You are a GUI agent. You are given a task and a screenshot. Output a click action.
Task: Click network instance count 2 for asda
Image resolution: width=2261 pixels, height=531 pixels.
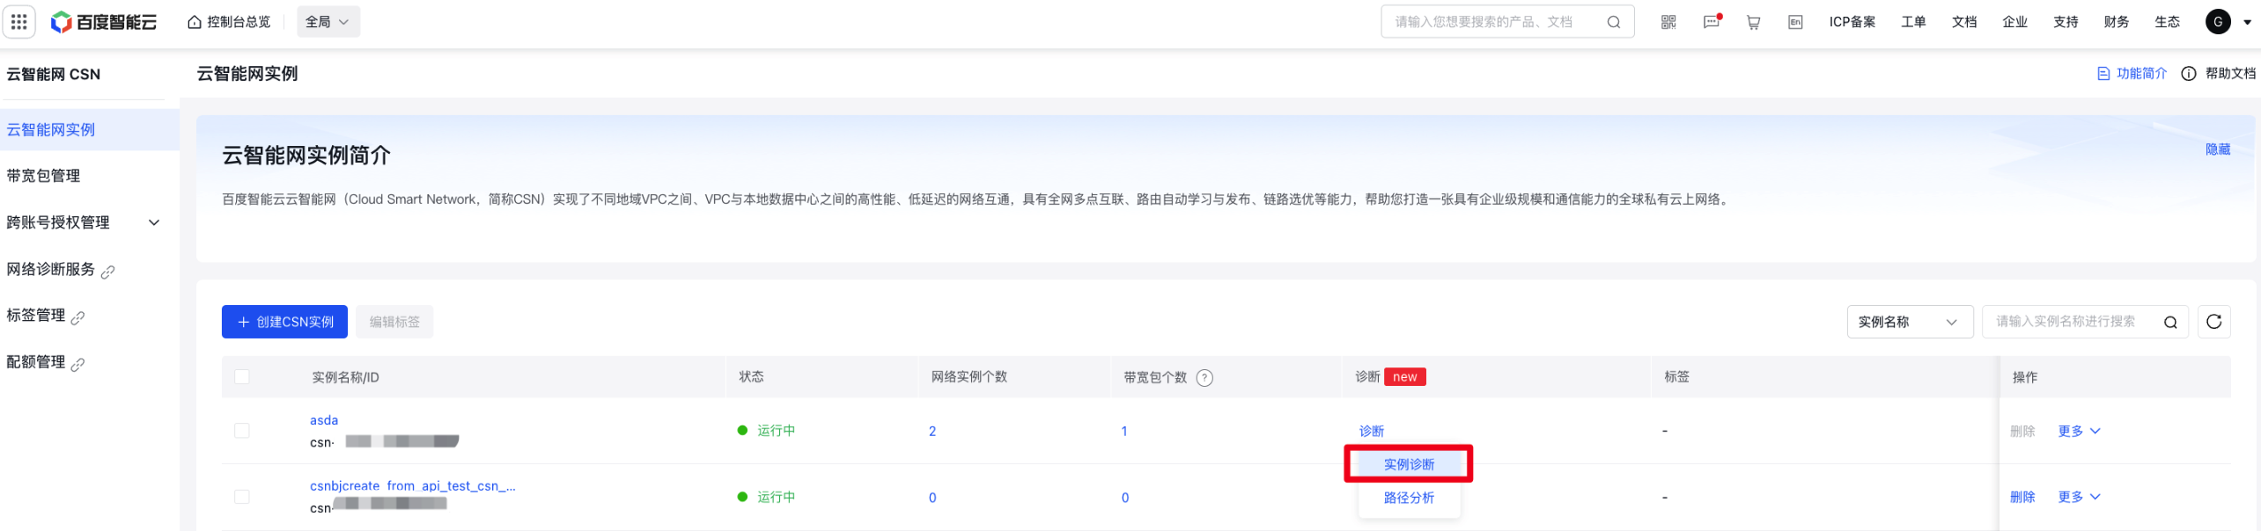(x=932, y=431)
